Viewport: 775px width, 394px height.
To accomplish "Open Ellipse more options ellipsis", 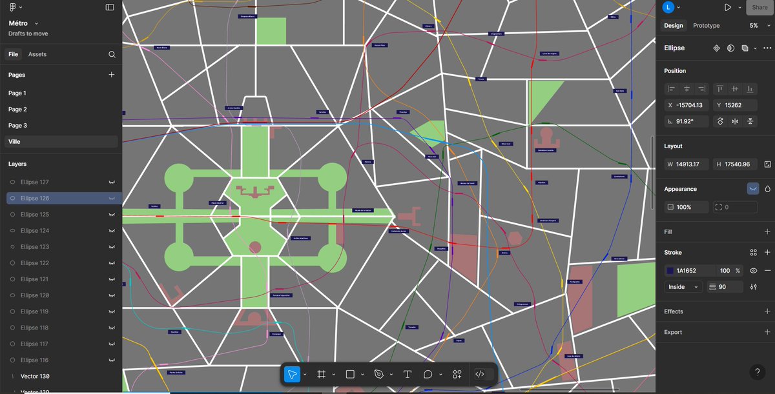I will (767, 48).
